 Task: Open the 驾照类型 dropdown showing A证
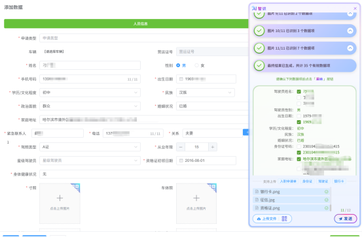[x=90, y=147]
